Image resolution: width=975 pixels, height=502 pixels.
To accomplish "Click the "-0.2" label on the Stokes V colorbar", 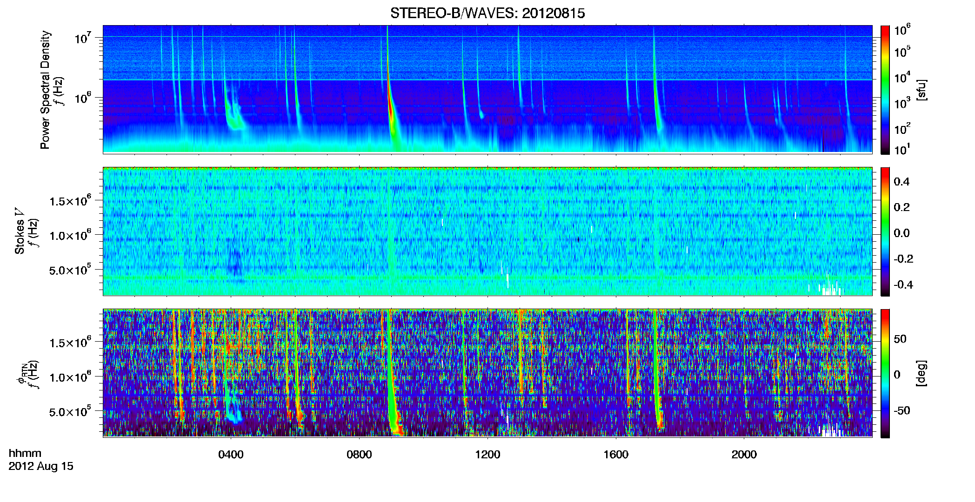I will tap(903, 259).
